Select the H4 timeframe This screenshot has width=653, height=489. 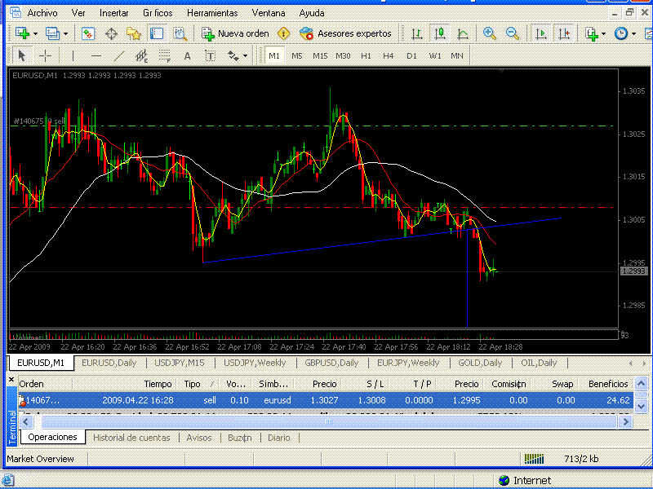389,55
